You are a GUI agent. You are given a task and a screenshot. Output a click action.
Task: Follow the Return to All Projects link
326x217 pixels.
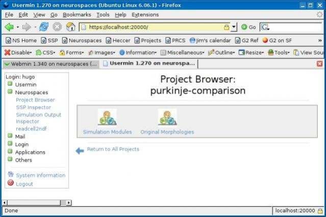pos(113,149)
